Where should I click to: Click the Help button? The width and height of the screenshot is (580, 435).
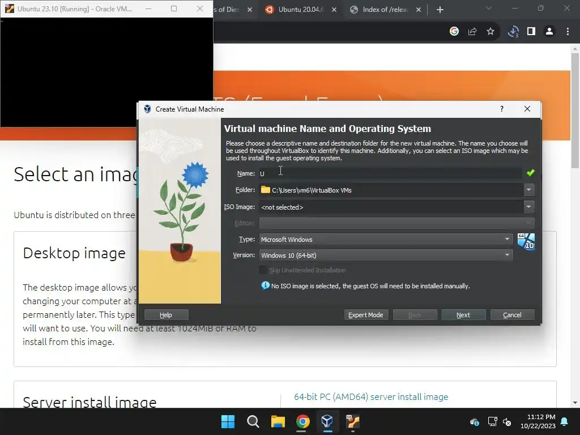click(x=166, y=315)
